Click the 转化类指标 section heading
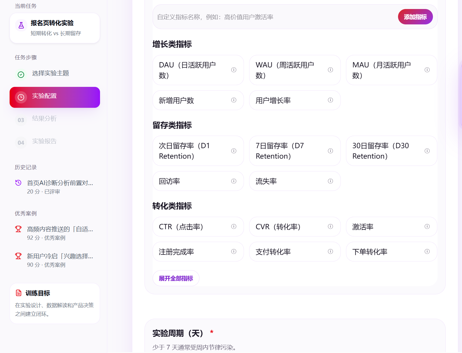The width and height of the screenshot is (462, 353). (172, 206)
